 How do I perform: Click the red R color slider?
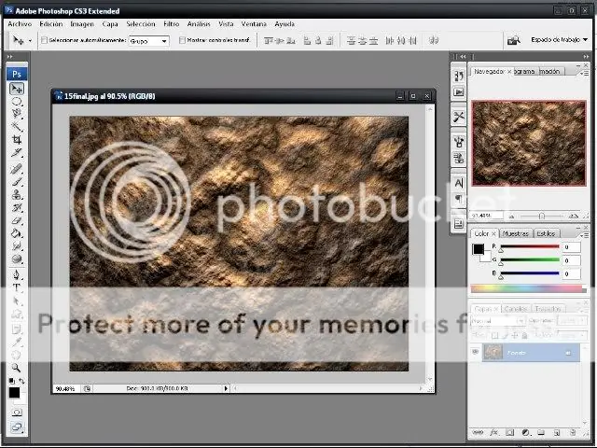(x=530, y=246)
